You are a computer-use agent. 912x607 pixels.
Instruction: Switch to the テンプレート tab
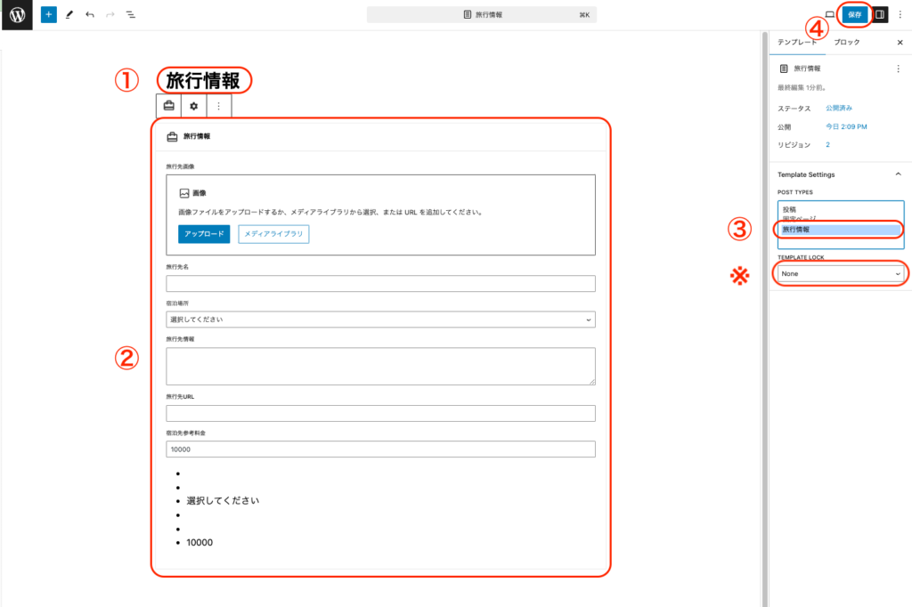click(x=796, y=43)
